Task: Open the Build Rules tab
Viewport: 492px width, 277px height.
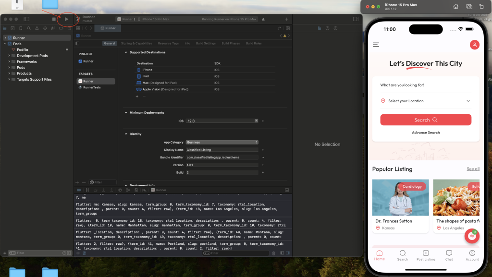Action: 254,44
